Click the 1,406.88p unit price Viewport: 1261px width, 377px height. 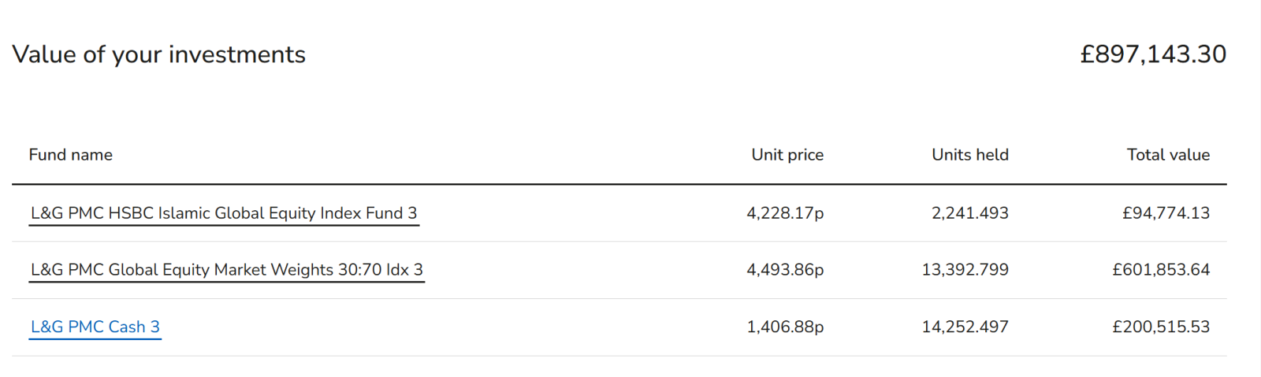(x=784, y=327)
